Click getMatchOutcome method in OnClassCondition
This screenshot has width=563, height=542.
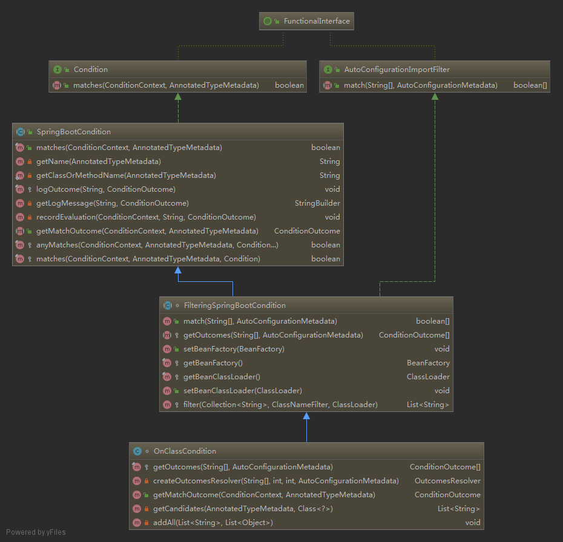point(265,495)
